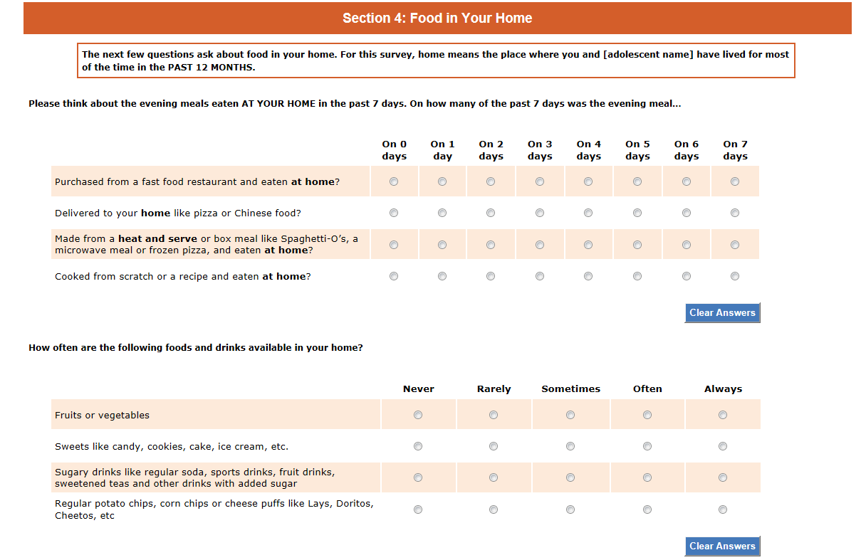The width and height of the screenshot is (861, 560).
Task: Select 'Sometimes' for fruits or vegetables
Action: (570, 415)
